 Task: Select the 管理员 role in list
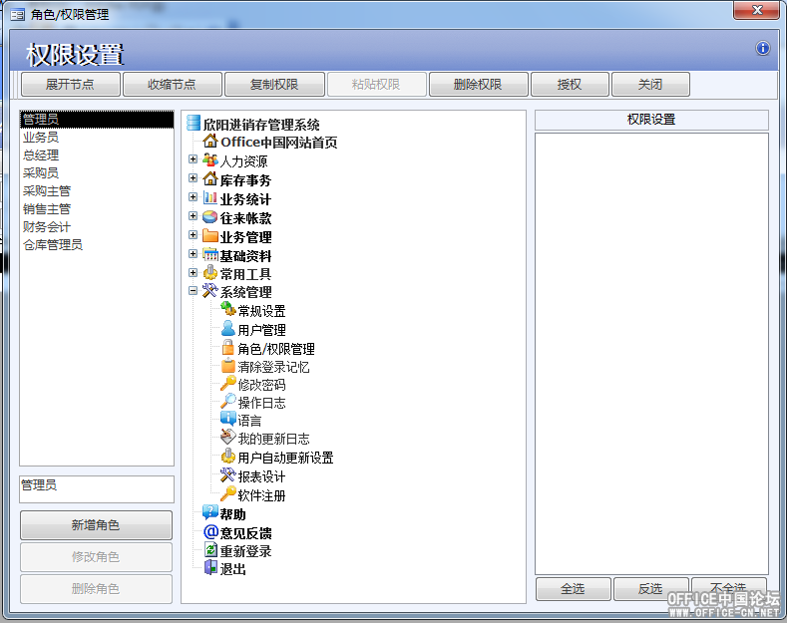pyautogui.click(x=97, y=120)
